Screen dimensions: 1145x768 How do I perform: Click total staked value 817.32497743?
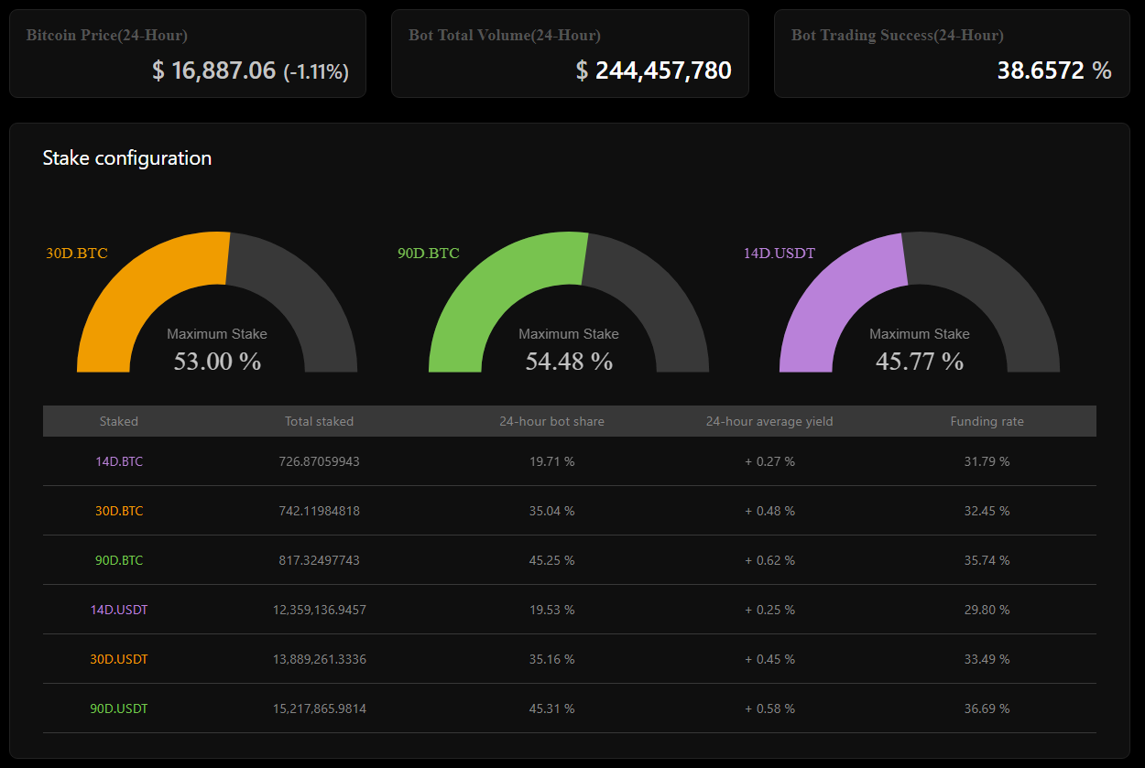(319, 561)
